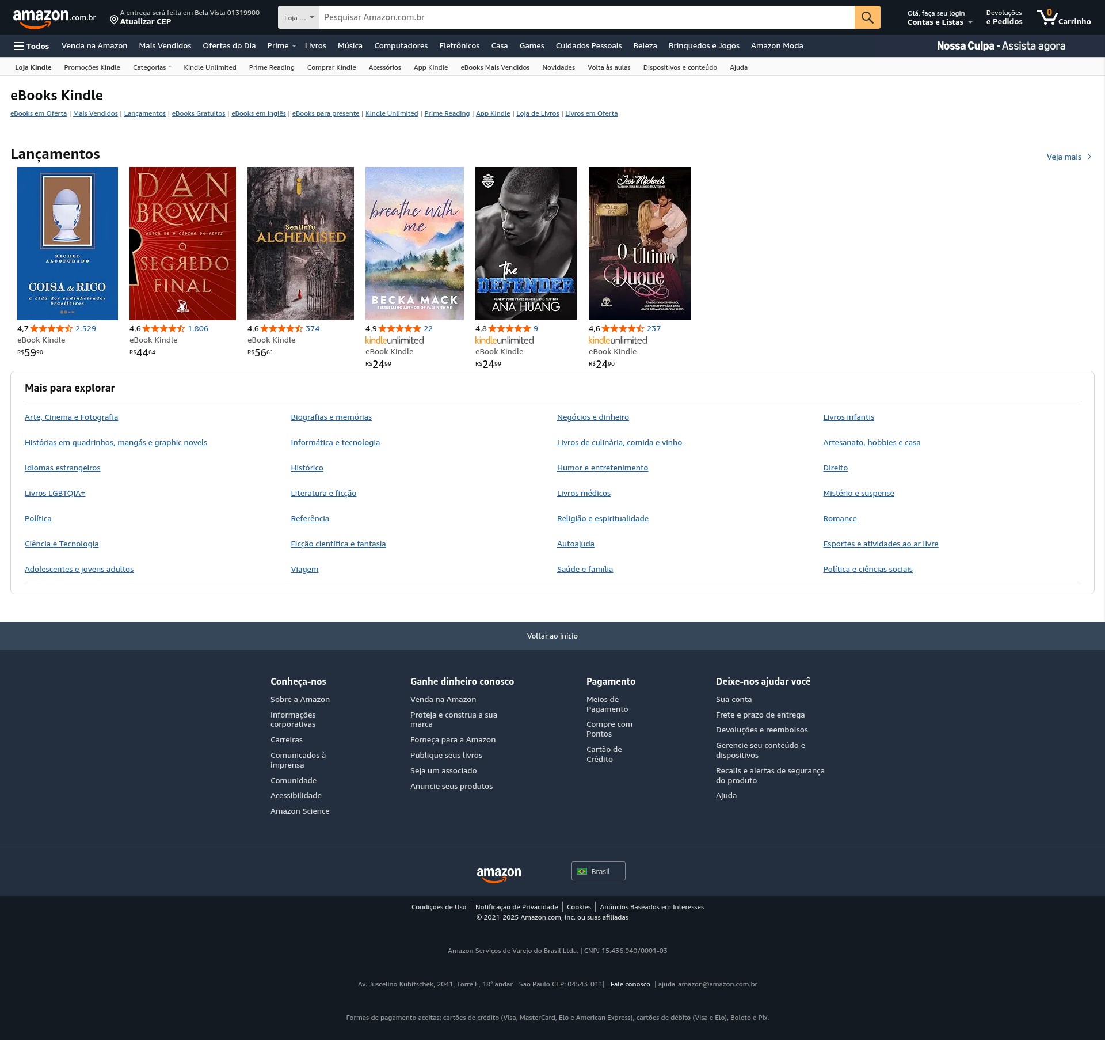Click Fale conosco link
Viewport: 1105px width, 1040px height.
click(x=630, y=984)
